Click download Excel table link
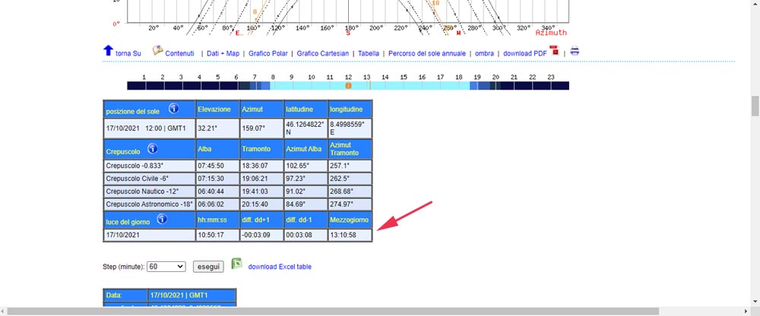760x316 pixels. tap(280, 267)
